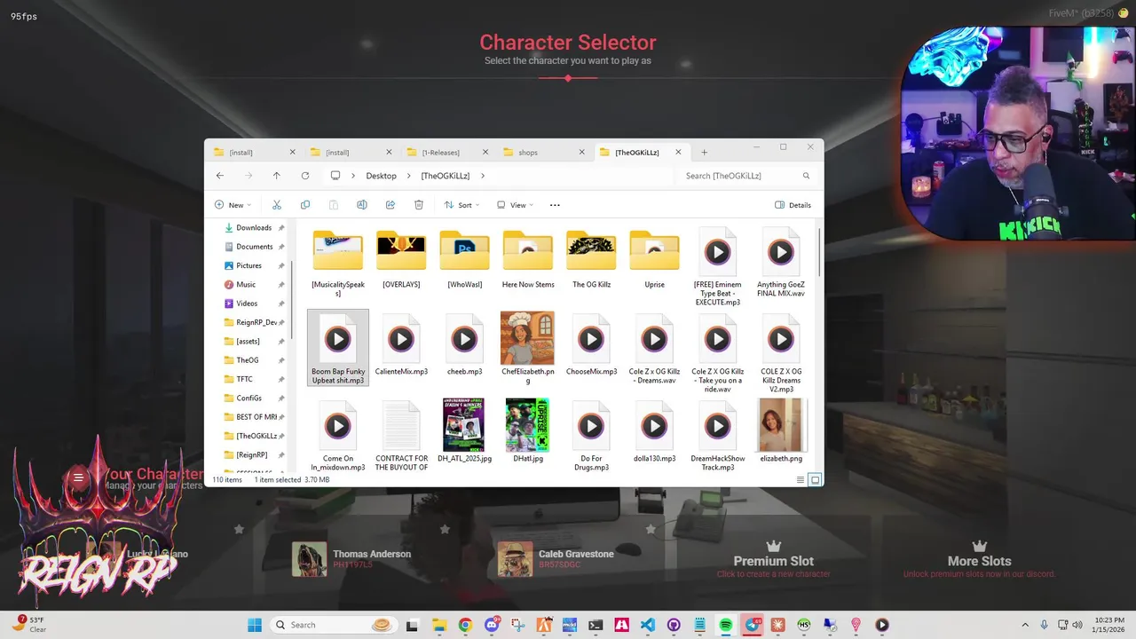
Task: Open Pictures in the sidebar
Action: pos(254,265)
